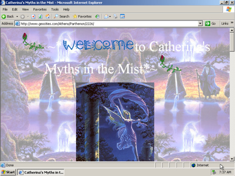
Task: Open the Back history dropdown arrow
Action: [x=17, y=17]
